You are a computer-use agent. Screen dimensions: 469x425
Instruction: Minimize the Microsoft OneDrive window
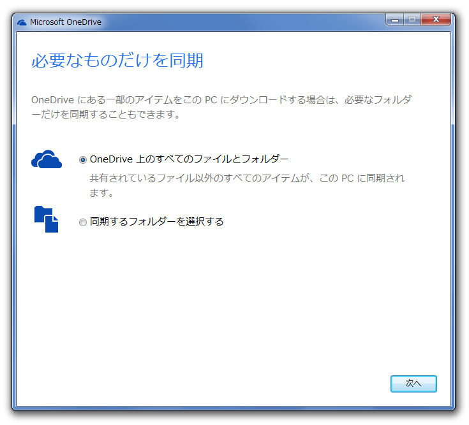click(x=395, y=20)
